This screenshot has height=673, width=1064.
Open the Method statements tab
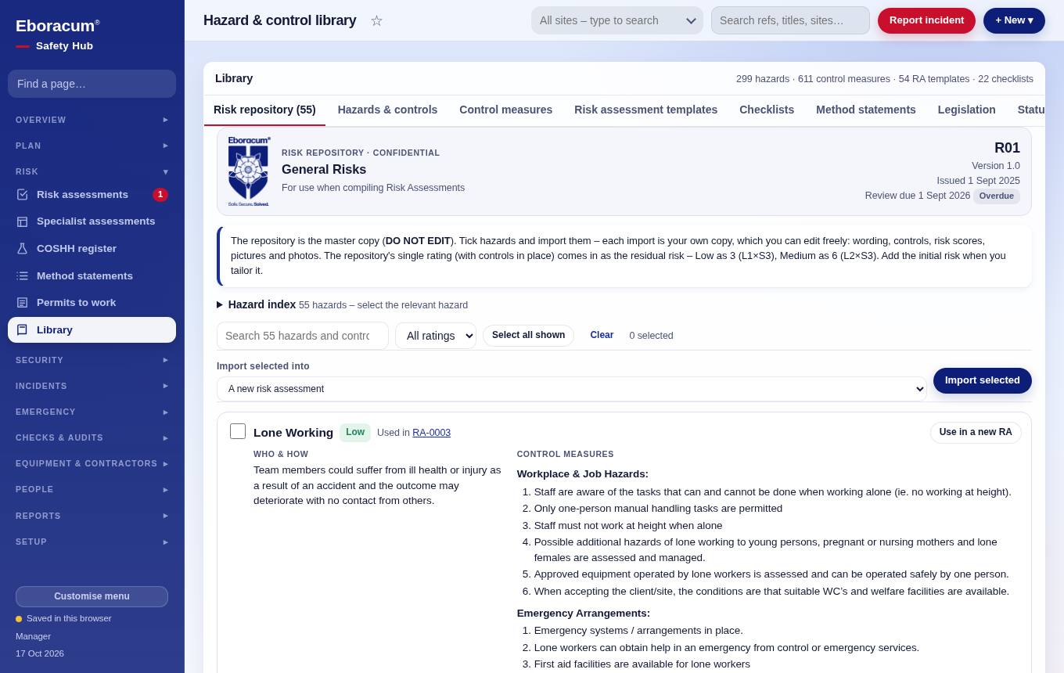coord(865,110)
